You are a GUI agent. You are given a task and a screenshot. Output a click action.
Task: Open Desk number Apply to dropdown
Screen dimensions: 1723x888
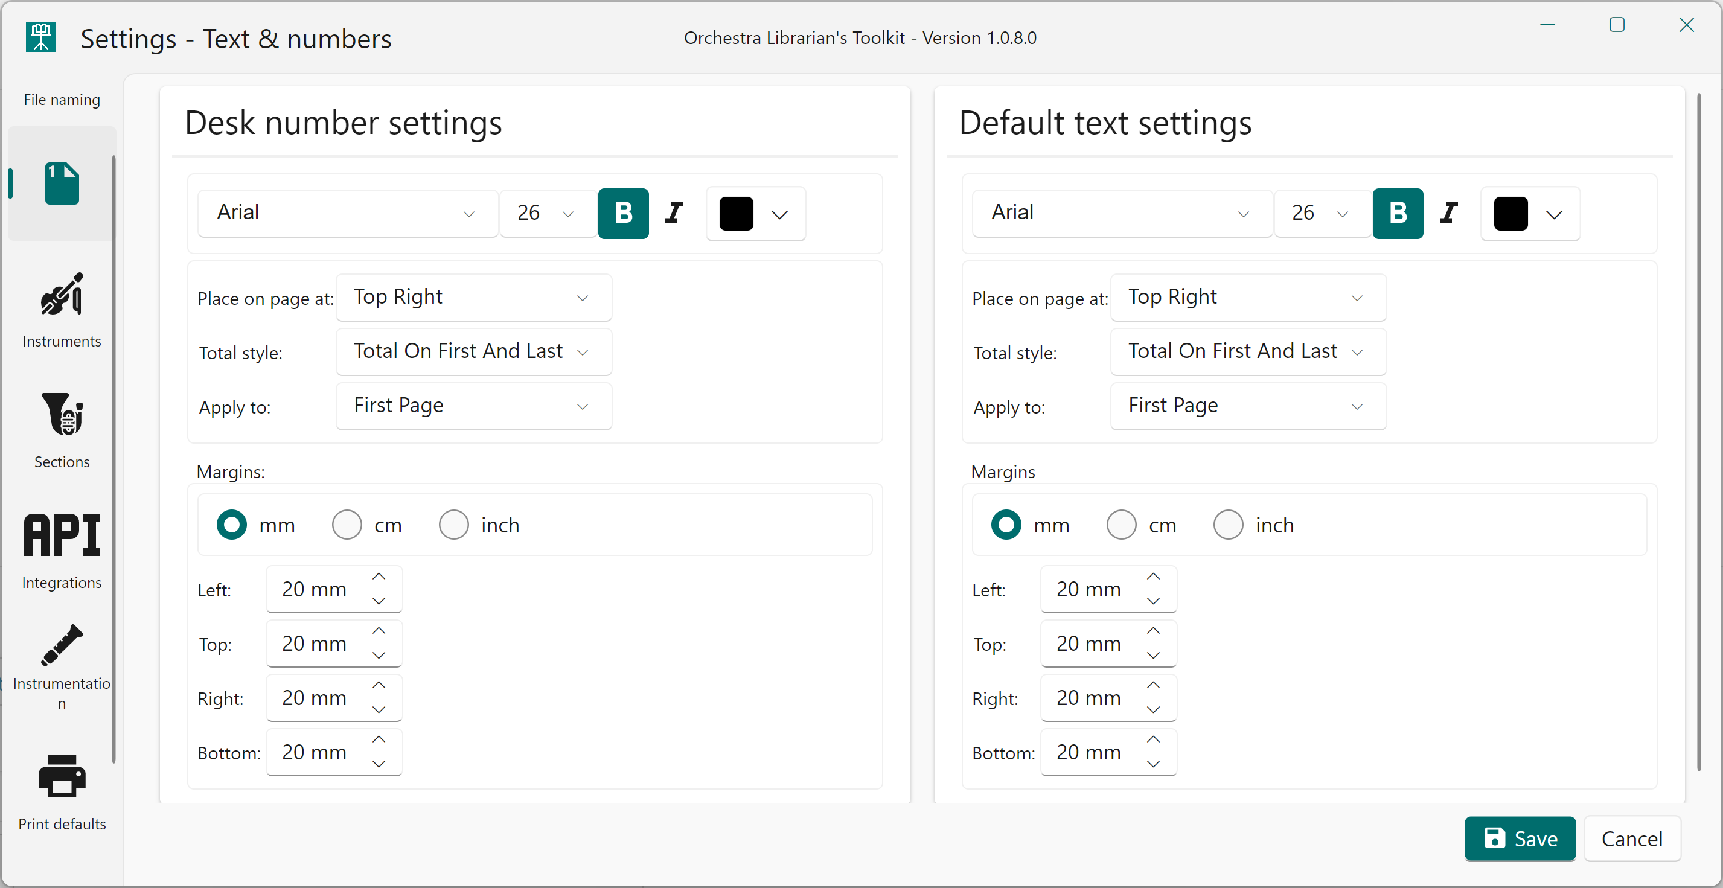473,406
